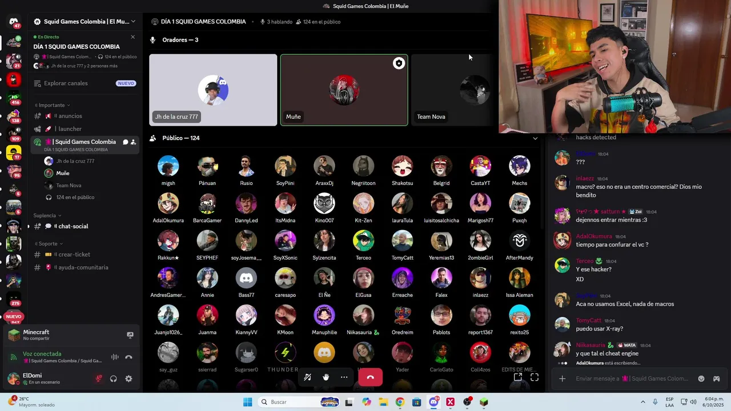The height and width of the screenshot is (411, 731).
Task: Click AdalOkumura username in chat
Action: [594, 236]
